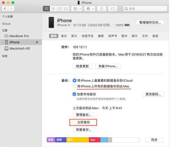Image resolution: width=187 pixels, height=147 pixels.
Task: Select the back up to iCloud radio option
Action: [x=74, y=80]
